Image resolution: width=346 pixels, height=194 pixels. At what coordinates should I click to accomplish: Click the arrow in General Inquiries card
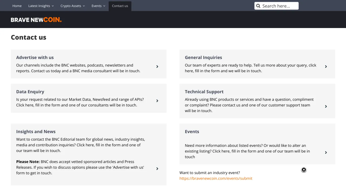point(326,67)
